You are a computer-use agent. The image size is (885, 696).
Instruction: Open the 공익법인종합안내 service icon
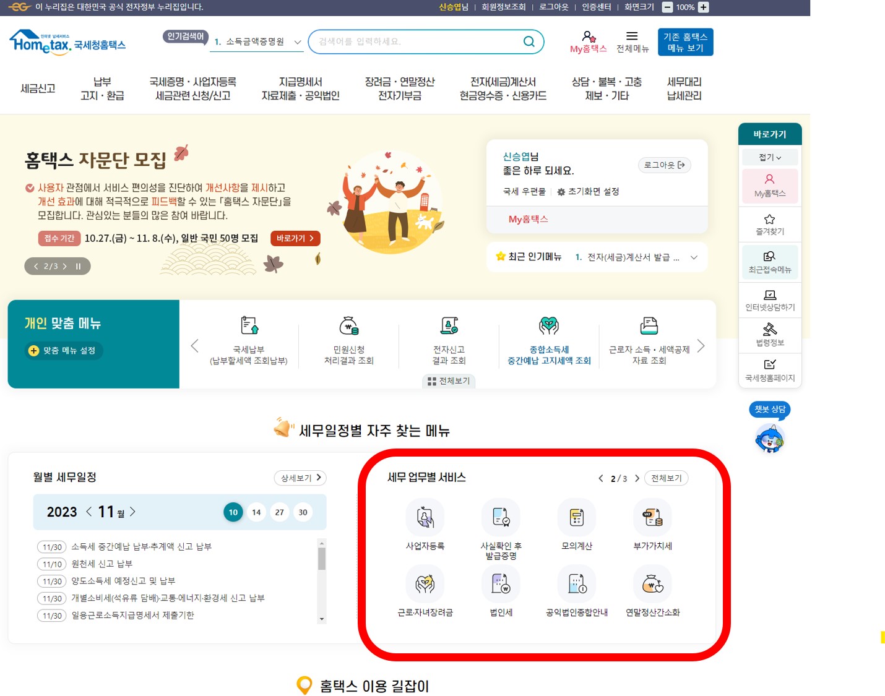click(x=577, y=583)
